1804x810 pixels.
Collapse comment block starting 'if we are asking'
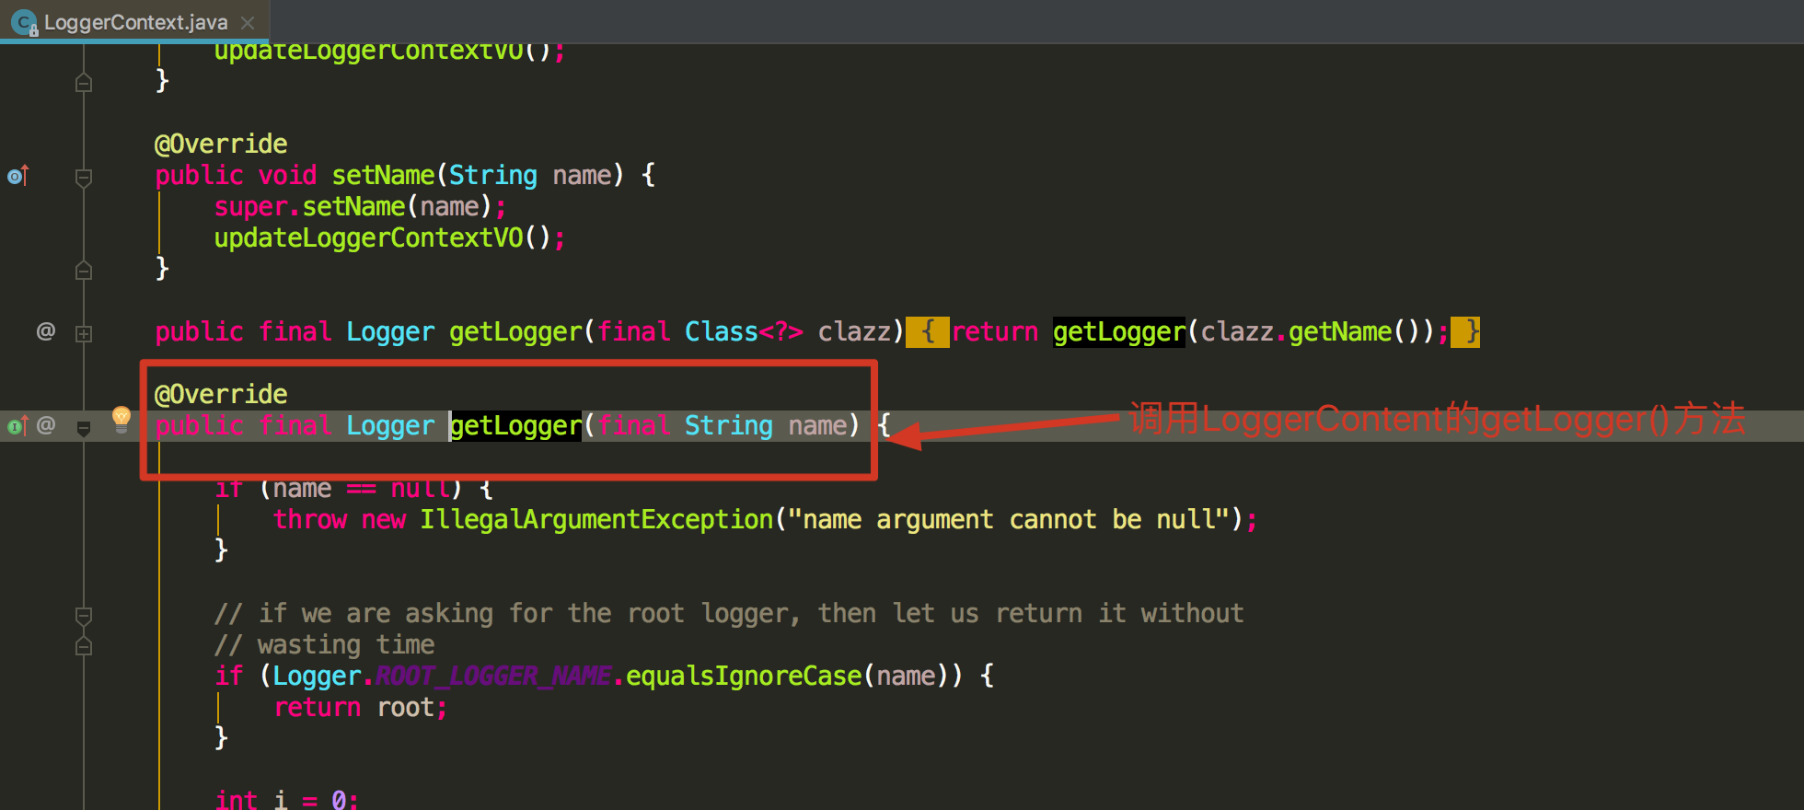pyautogui.click(x=84, y=615)
